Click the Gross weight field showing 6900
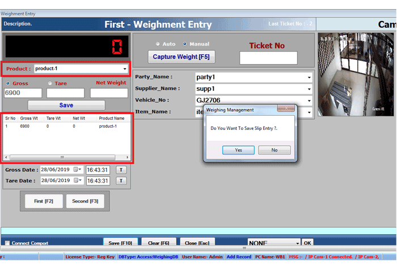 (23, 93)
